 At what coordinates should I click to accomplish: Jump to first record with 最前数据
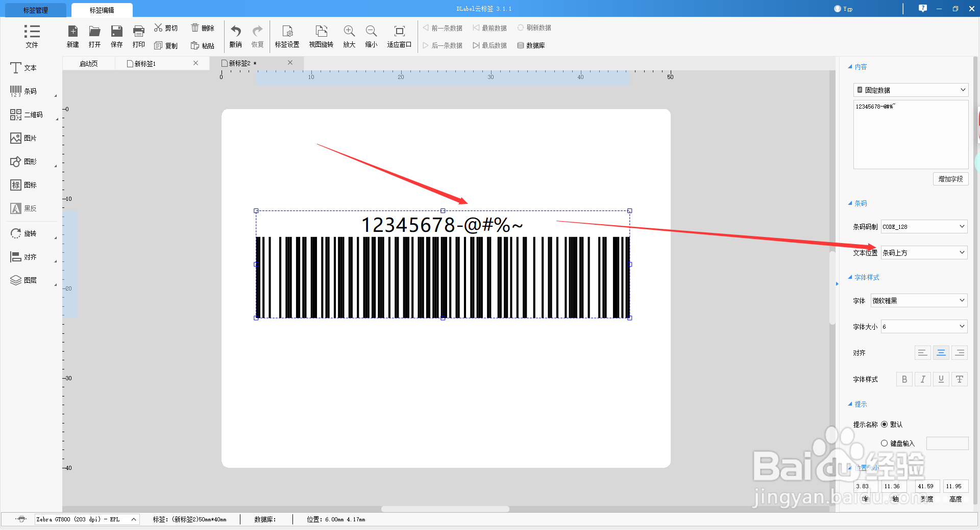[489, 28]
